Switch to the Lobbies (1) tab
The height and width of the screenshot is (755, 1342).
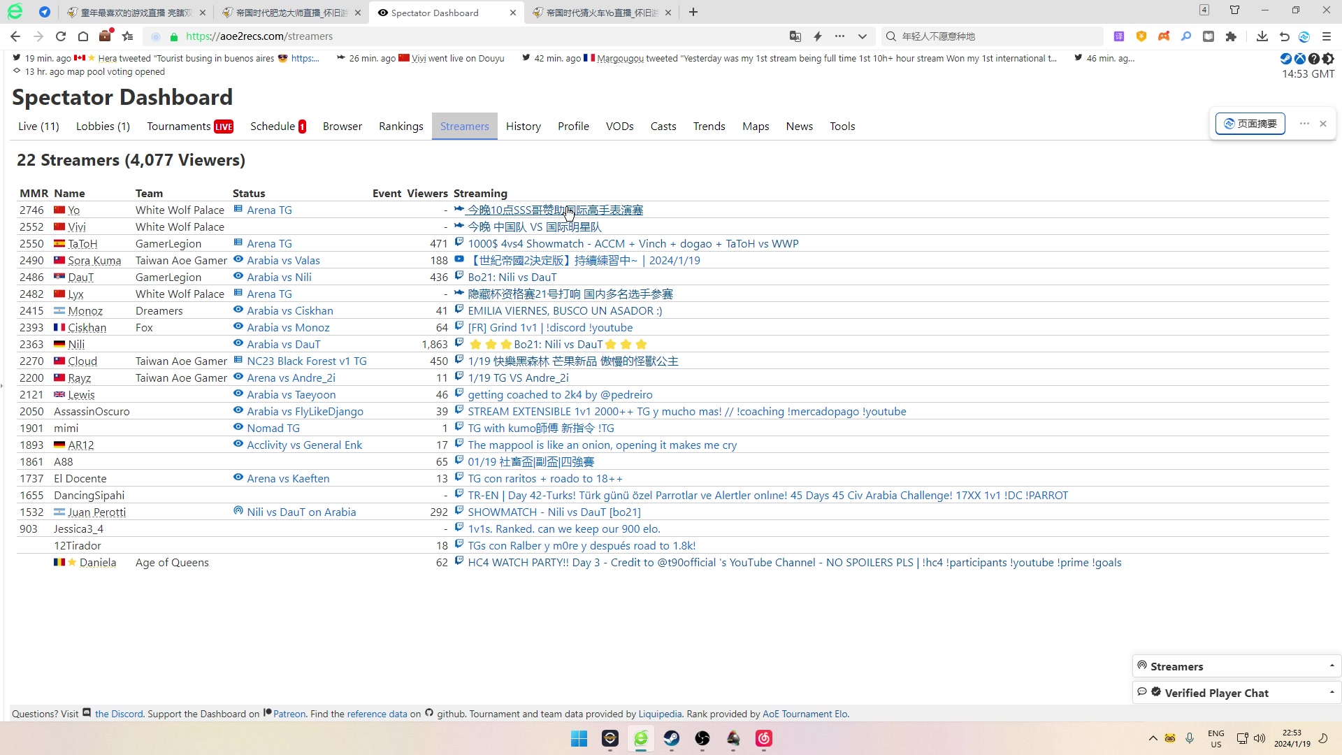tap(103, 127)
